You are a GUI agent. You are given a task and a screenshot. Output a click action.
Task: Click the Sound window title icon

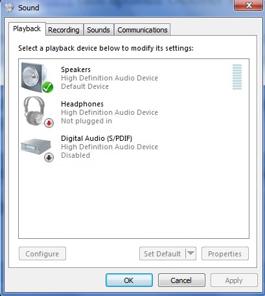(9, 8)
